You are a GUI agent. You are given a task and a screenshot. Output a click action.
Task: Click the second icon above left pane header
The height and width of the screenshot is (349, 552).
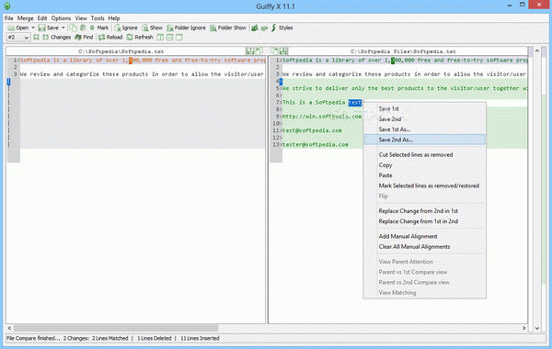tap(259, 51)
